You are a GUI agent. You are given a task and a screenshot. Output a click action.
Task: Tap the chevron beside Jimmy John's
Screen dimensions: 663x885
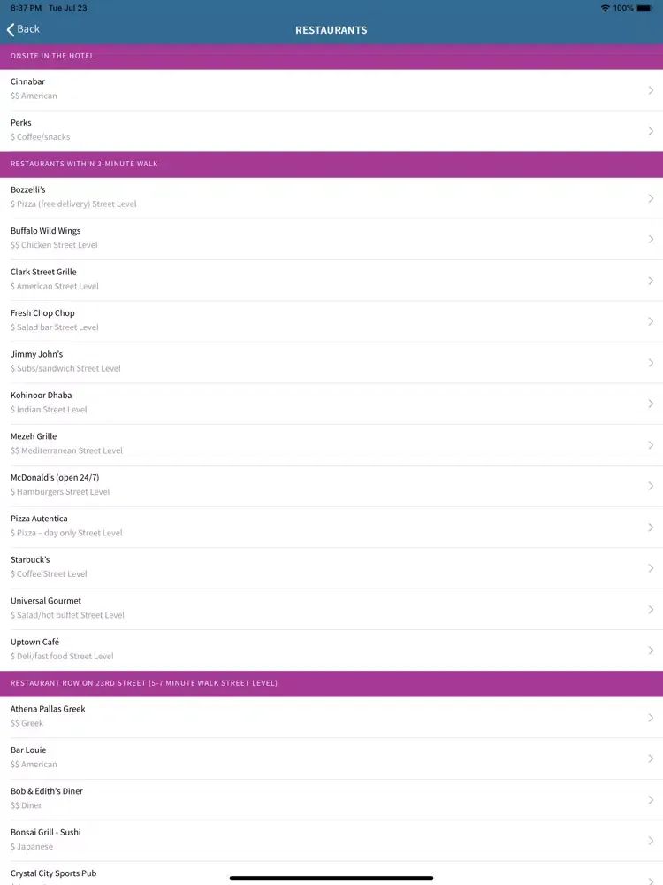click(x=651, y=362)
